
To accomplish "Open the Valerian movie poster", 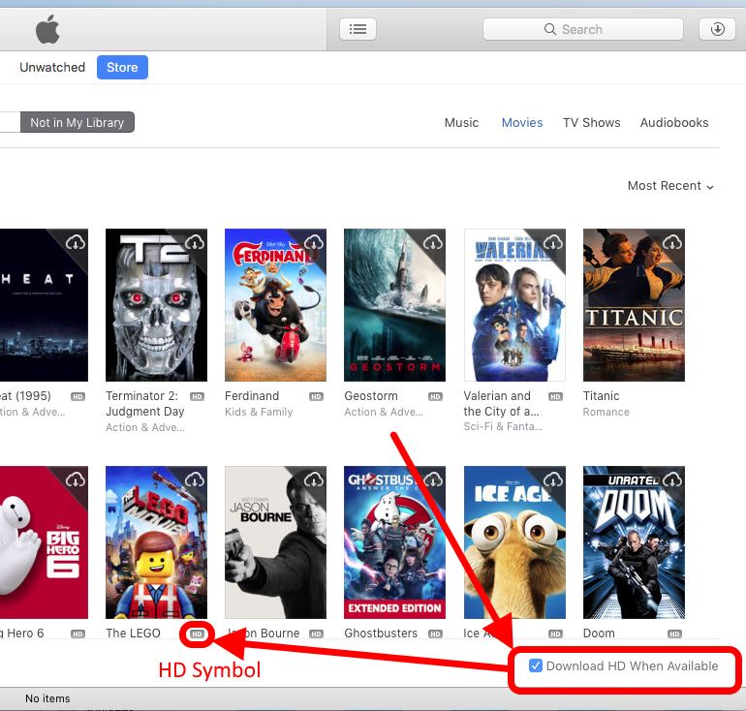I will [x=514, y=305].
